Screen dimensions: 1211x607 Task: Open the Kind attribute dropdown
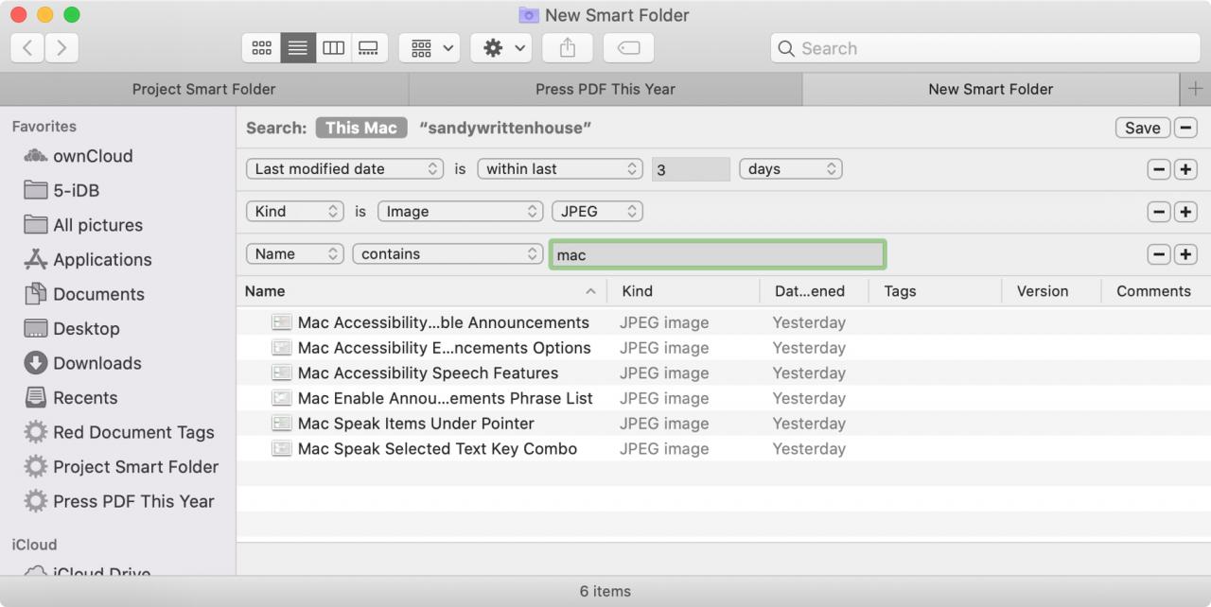[295, 212]
